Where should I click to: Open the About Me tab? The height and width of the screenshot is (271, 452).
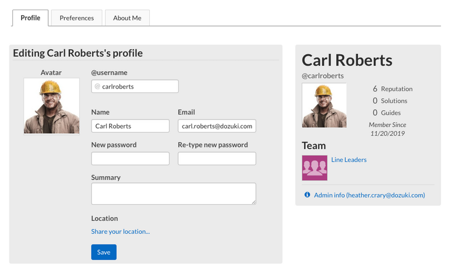[127, 18]
